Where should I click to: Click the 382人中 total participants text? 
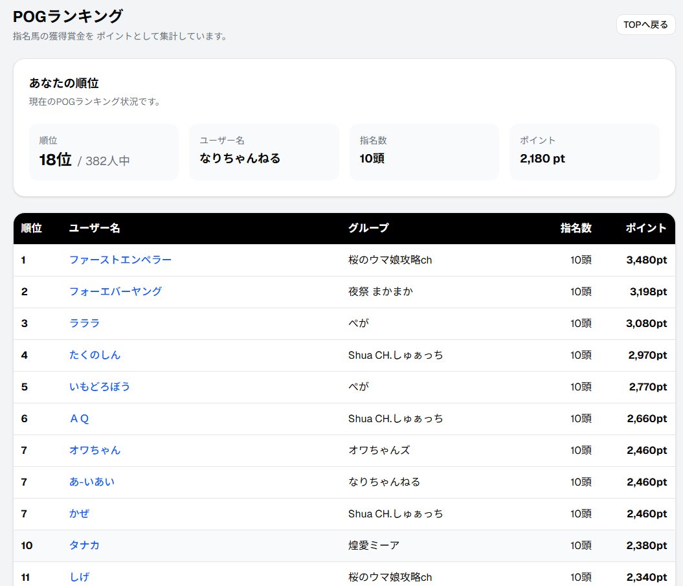pos(107,161)
